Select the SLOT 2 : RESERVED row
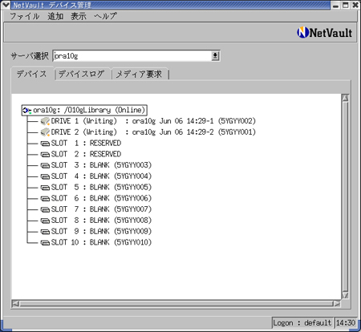The height and width of the screenshot is (332, 361). coord(86,154)
